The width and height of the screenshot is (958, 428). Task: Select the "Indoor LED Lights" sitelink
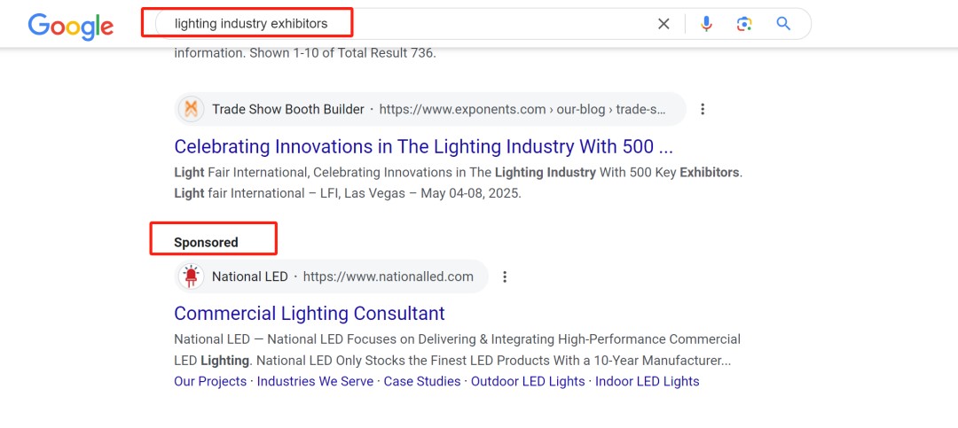[x=647, y=381]
